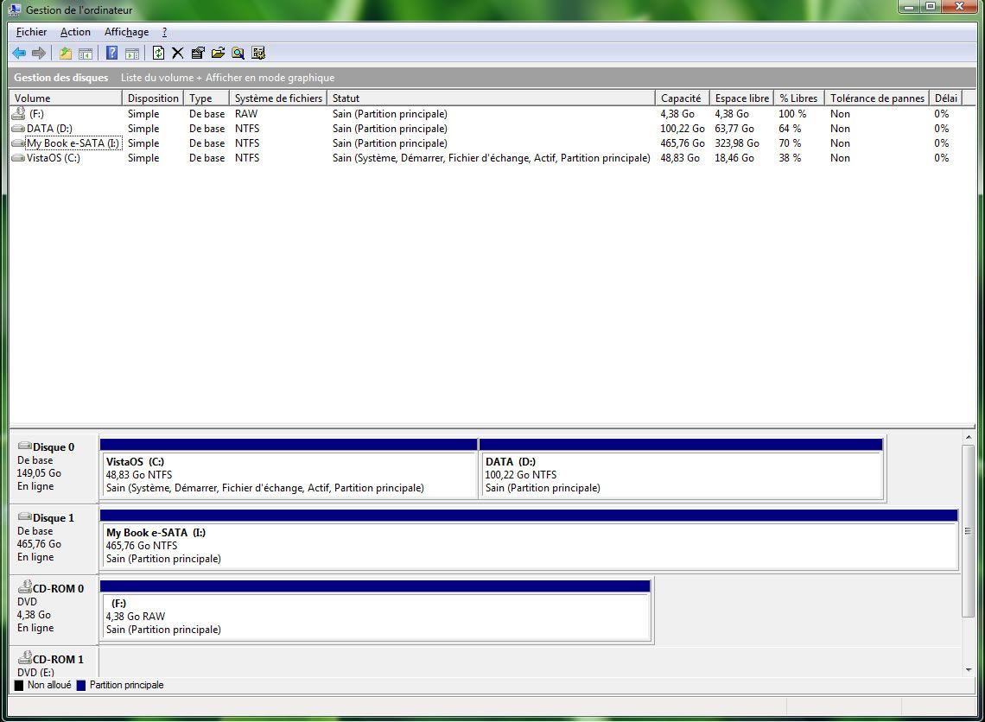Click the Disque 0 label panel
This screenshot has width=985, height=722.
coord(54,466)
